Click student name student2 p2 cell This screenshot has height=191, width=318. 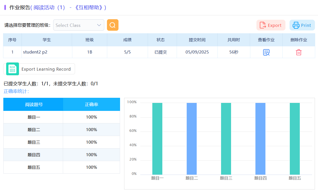click(35, 52)
